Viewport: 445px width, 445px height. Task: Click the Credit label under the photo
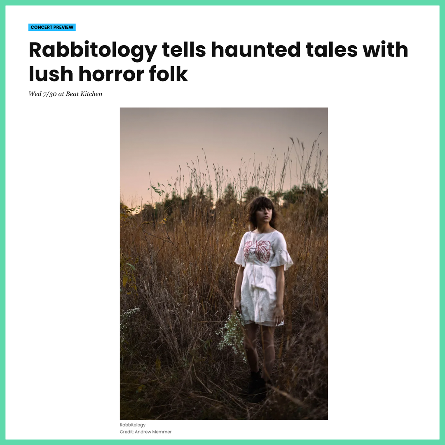click(x=126, y=432)
